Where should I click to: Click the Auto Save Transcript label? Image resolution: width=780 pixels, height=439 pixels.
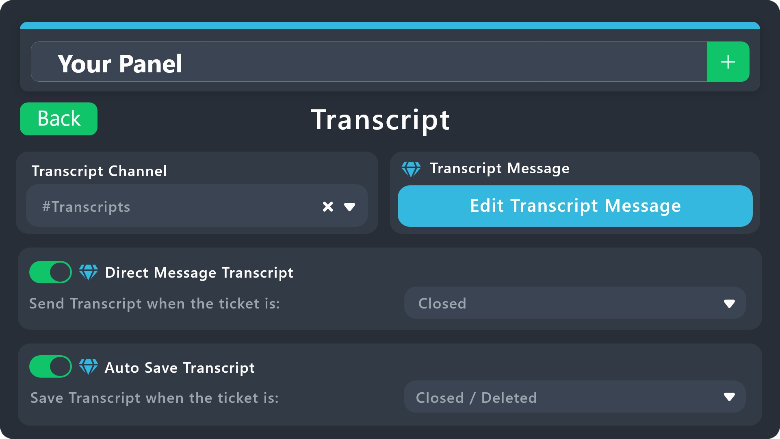[x=180, y=368]
